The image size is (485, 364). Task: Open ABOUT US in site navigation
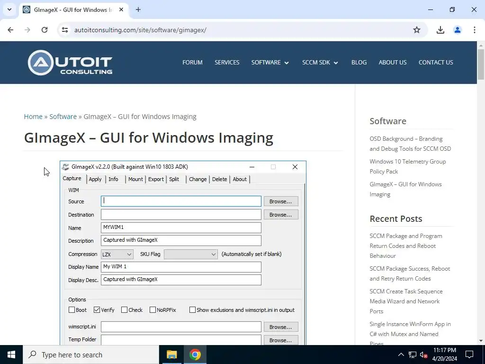click(x=393, y=62)
